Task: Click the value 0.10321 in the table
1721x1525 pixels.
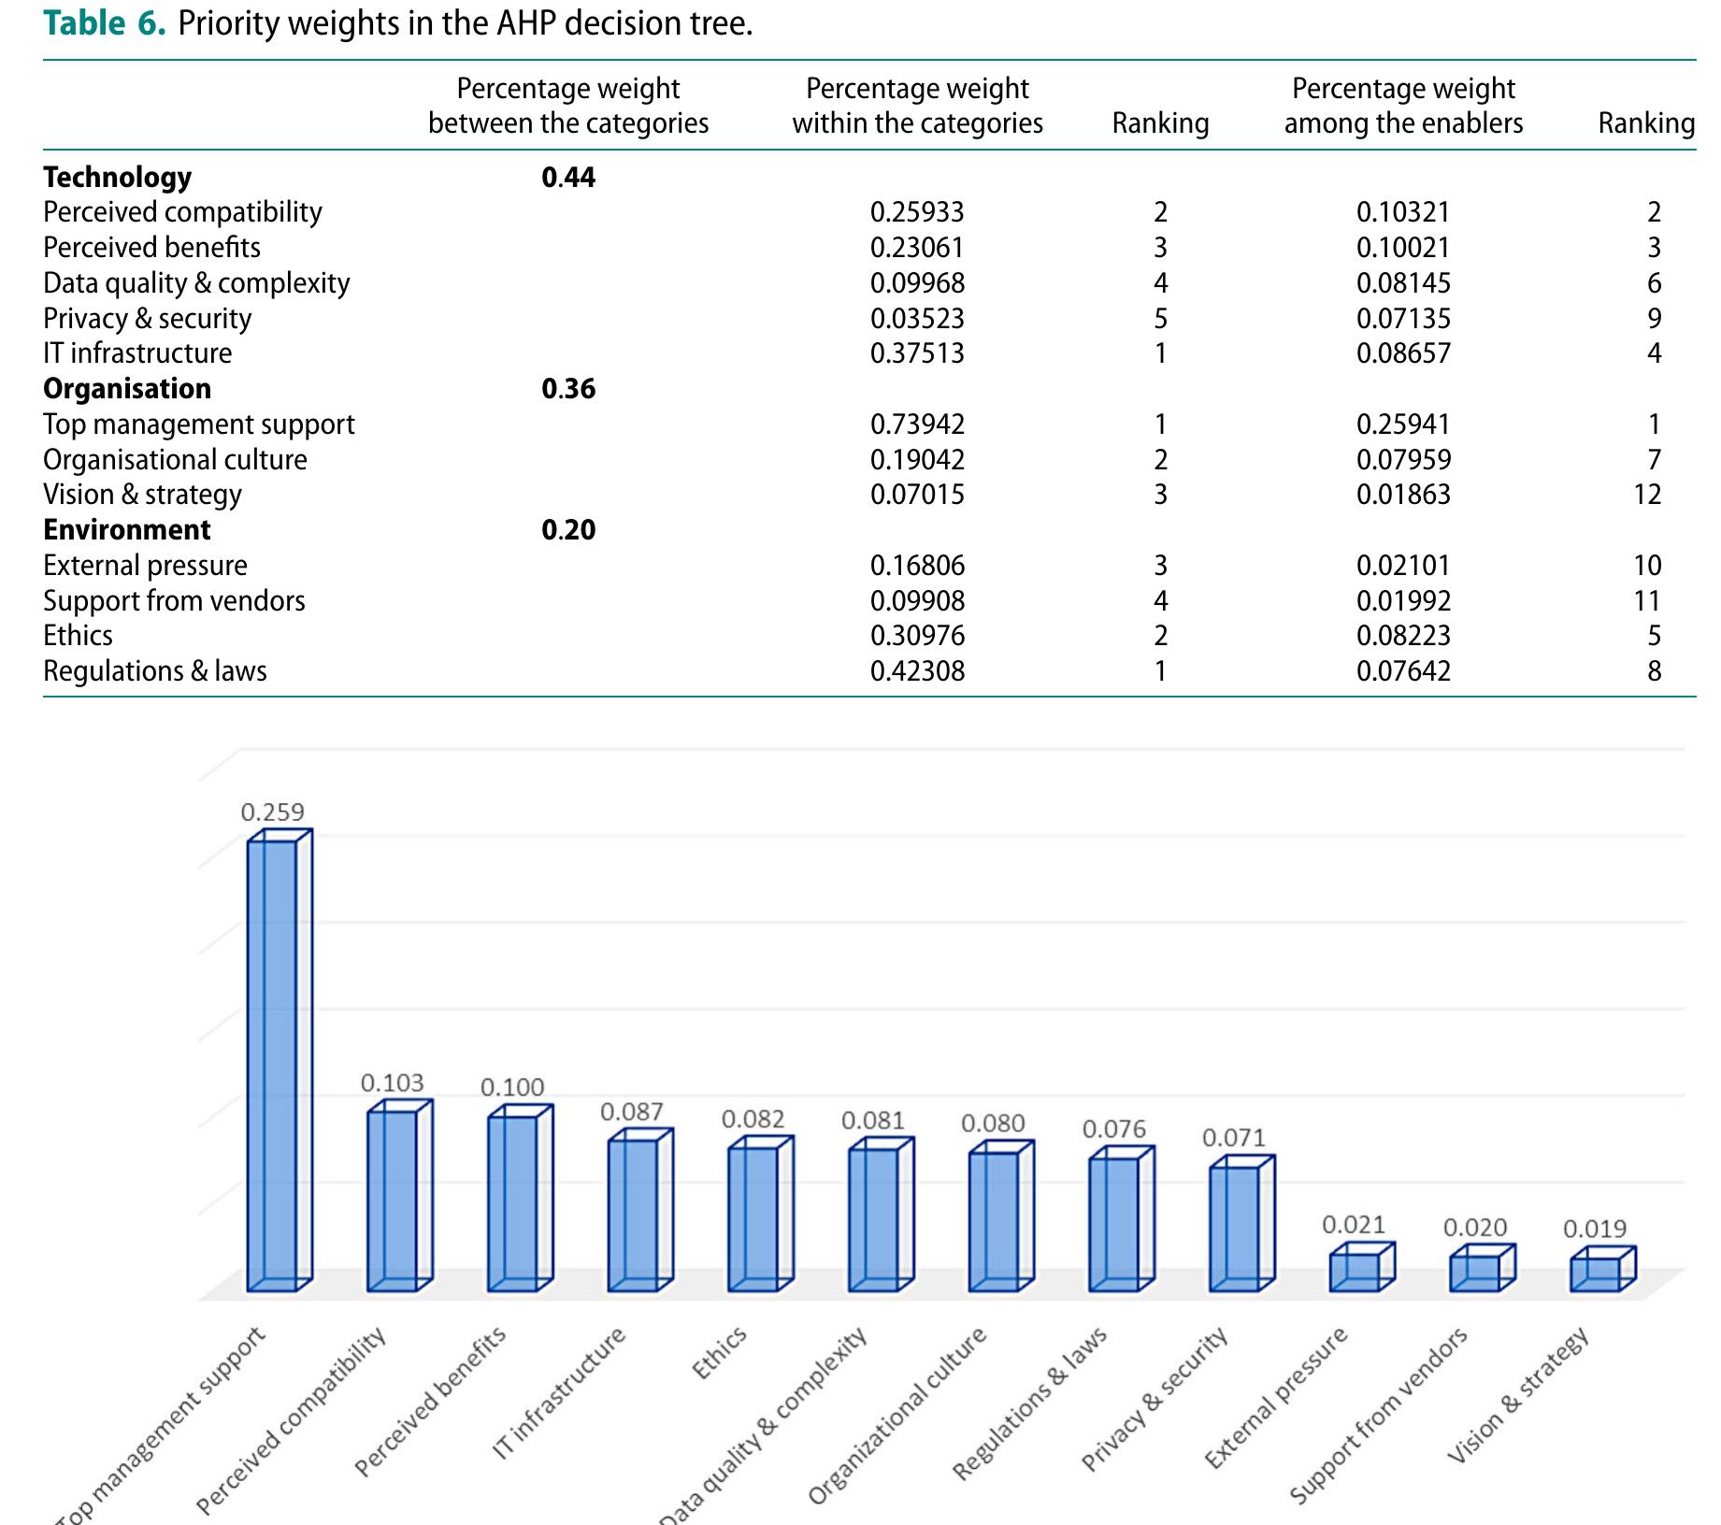Action: click(x=1403, y=212)
